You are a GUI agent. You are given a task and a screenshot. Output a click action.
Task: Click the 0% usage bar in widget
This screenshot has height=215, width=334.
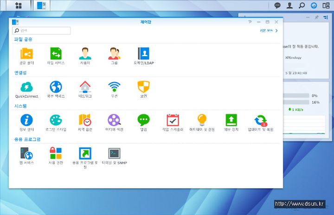click(x=296, y=96)
